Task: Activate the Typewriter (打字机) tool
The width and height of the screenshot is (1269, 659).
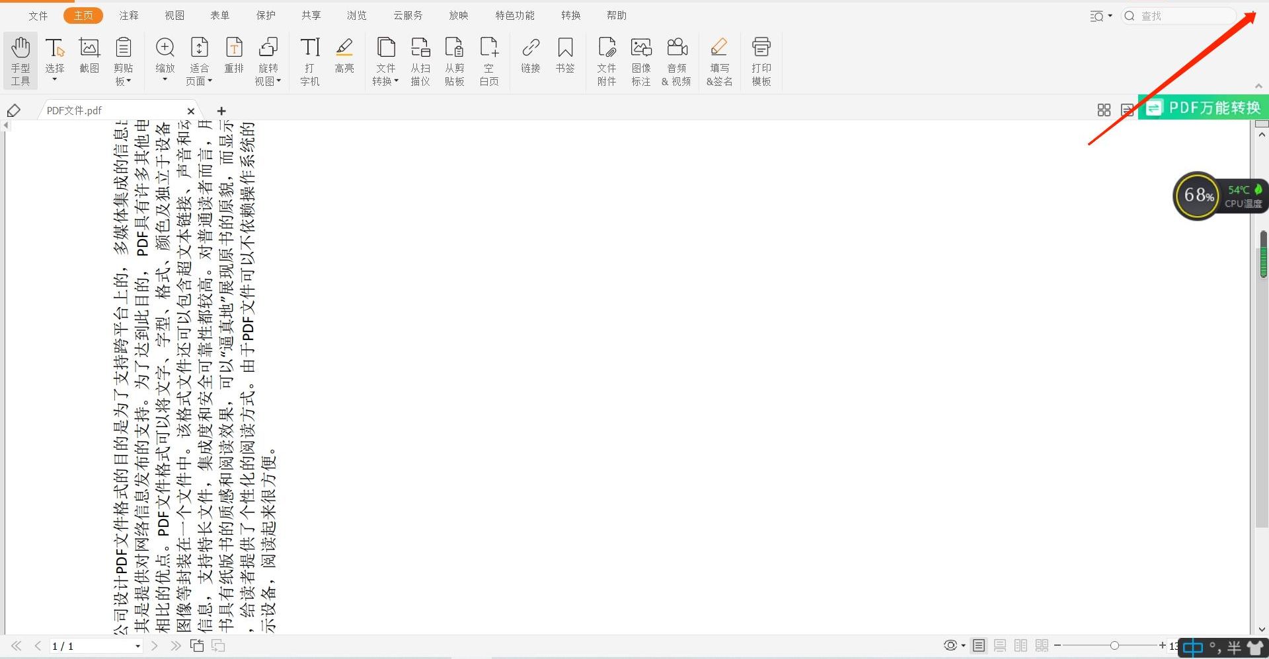Action: pos(310,61)
